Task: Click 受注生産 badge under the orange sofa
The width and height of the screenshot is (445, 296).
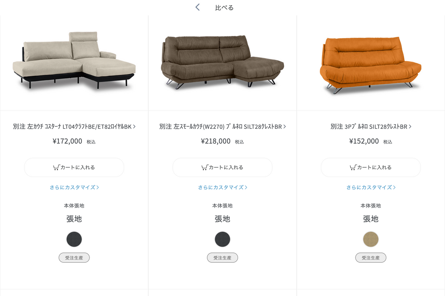Action: tap(371, 257)
